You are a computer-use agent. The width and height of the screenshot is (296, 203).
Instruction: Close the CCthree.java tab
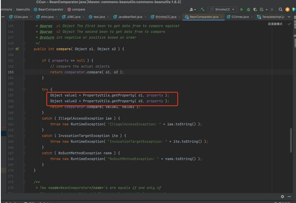coord(252,17)
